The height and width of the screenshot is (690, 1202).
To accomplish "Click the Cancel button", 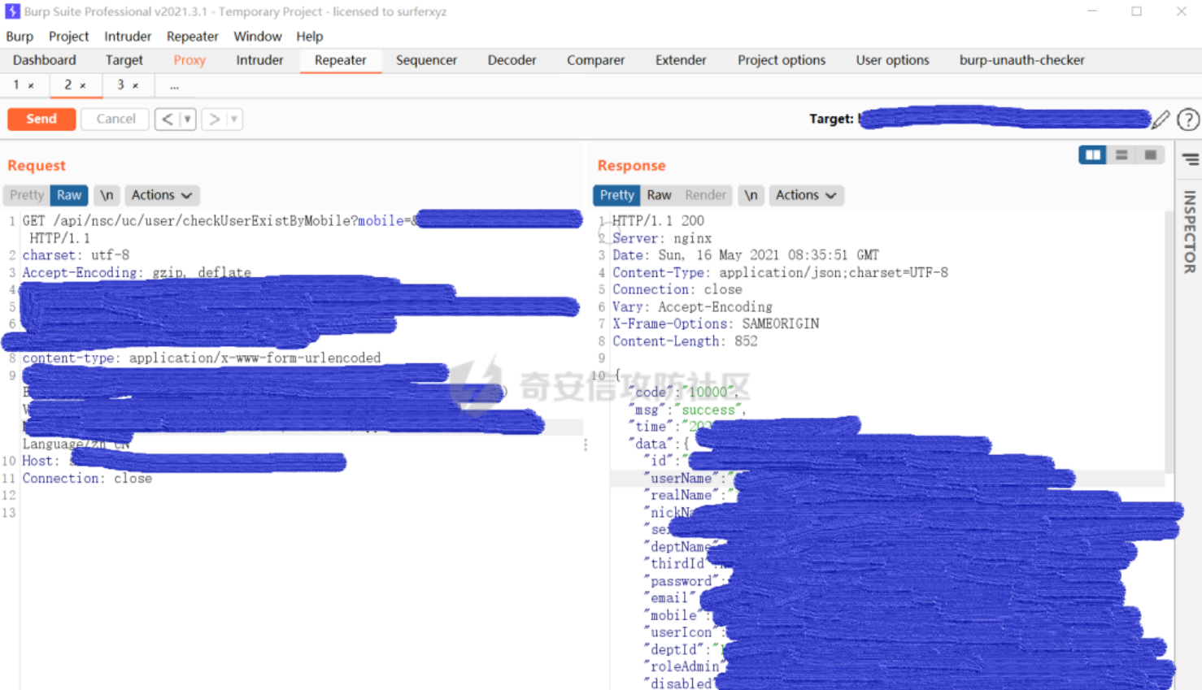I will click(115, 119).
